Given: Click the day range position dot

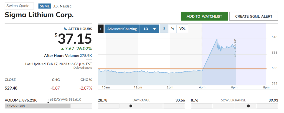Looking at the screenshot, I should click(x=131, y=106).
